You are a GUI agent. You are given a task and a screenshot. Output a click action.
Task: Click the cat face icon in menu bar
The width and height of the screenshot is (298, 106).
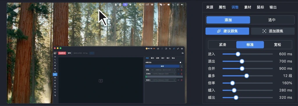tap(130, 5)
